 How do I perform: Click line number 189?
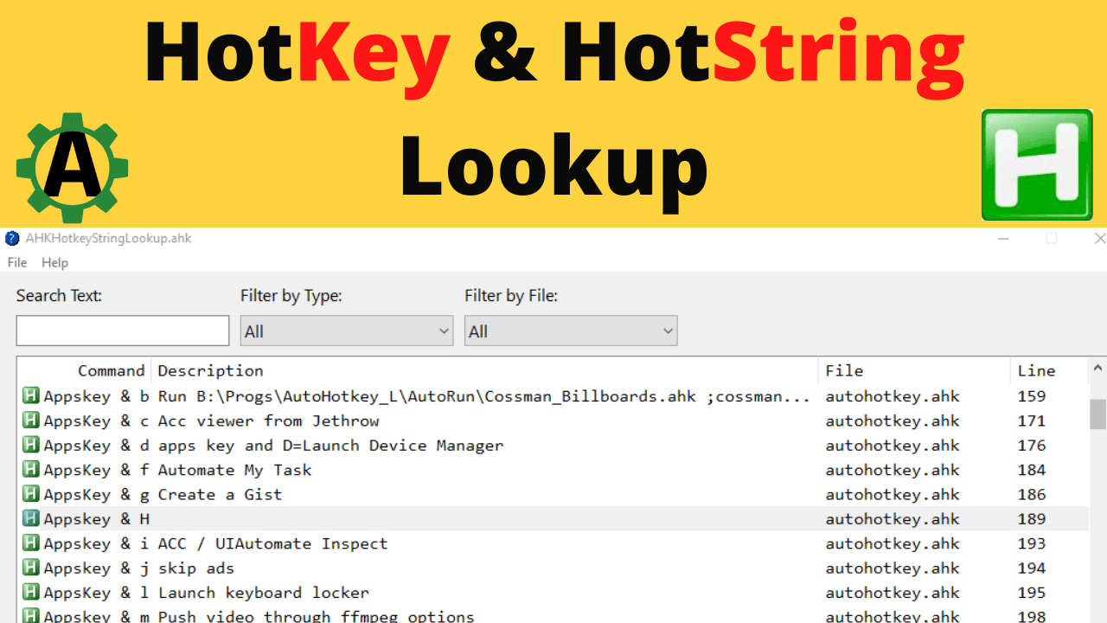1032,519
